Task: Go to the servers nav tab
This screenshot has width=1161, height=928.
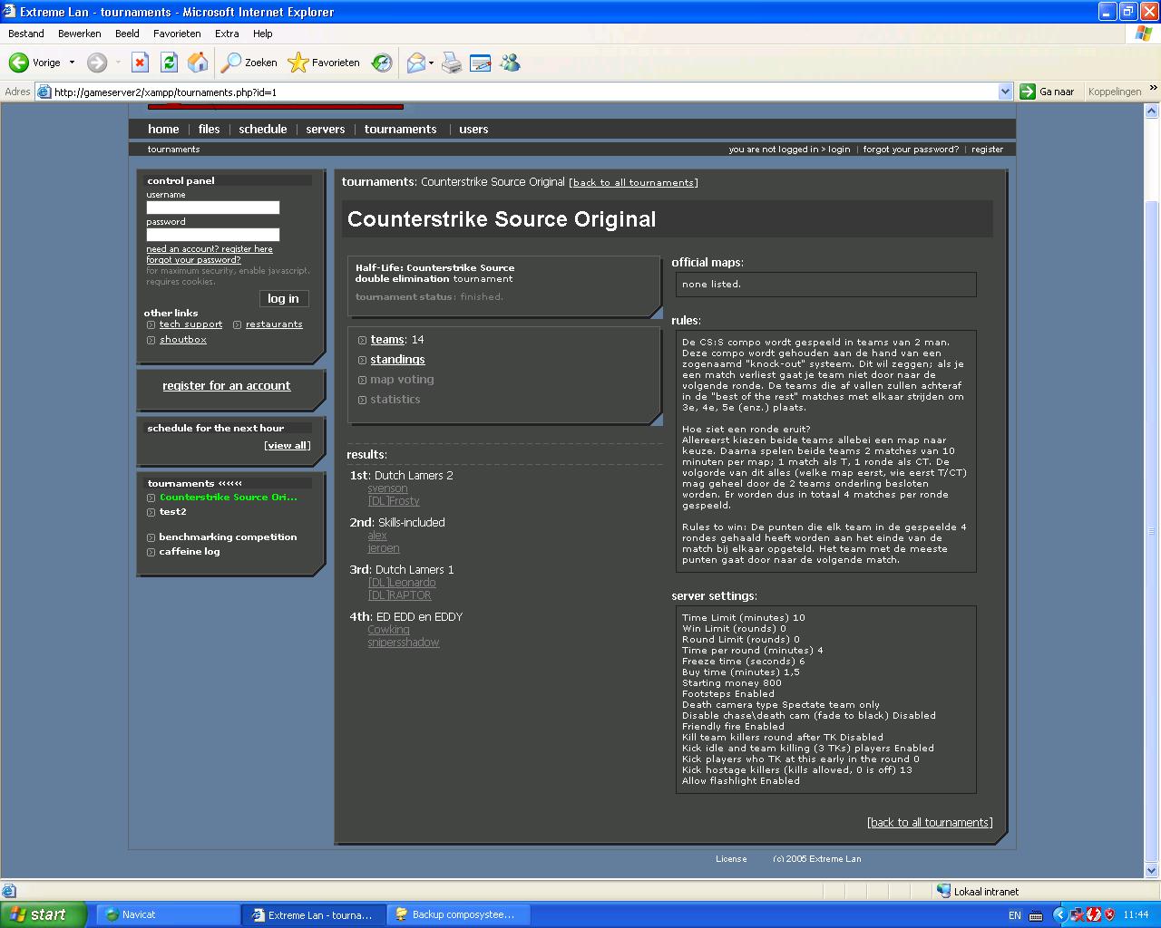Action: (326, 129)
